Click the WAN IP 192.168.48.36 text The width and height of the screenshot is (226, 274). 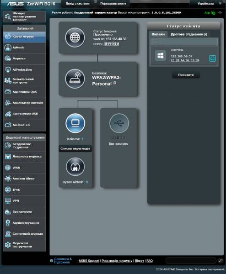pyautogui.click(x=116, y=39)
